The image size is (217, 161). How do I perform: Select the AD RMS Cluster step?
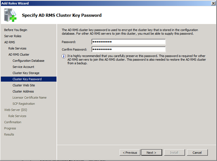19,54
